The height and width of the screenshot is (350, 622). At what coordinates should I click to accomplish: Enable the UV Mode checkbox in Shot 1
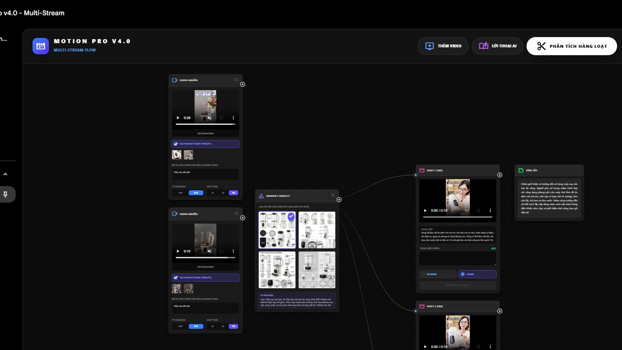(423, 274)
